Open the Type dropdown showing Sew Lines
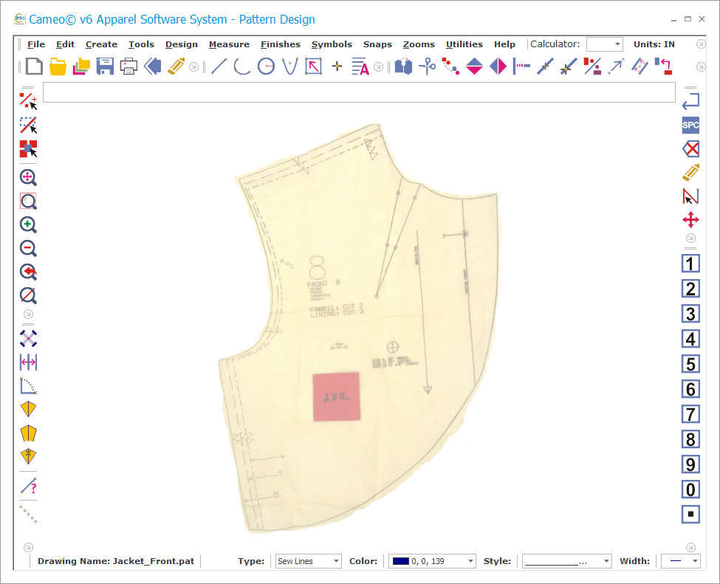The image size is (720, 584). pyautogui.click(x=308, y=561)
